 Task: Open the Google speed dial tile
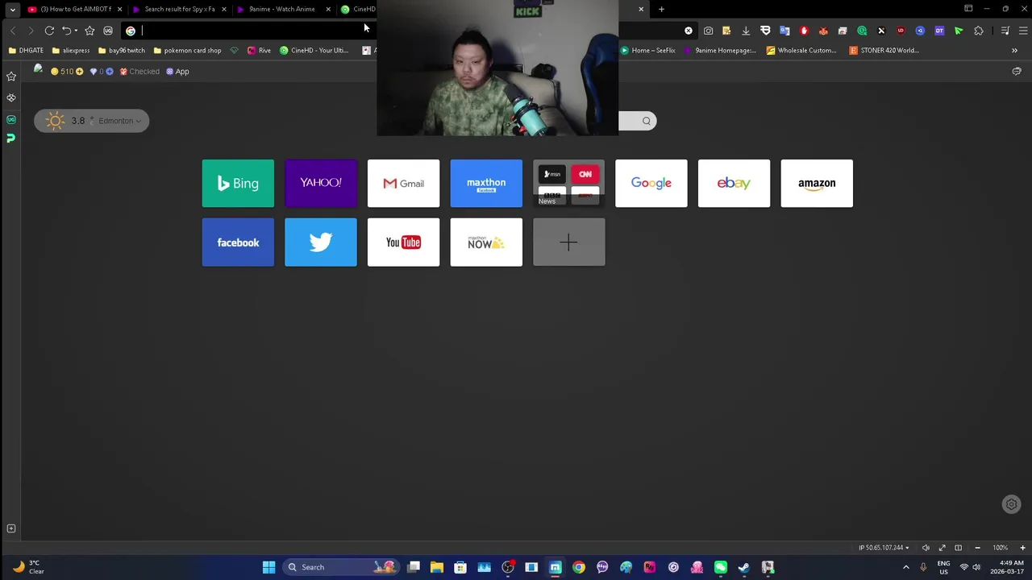pyautogui.click(x=651, y=184)
